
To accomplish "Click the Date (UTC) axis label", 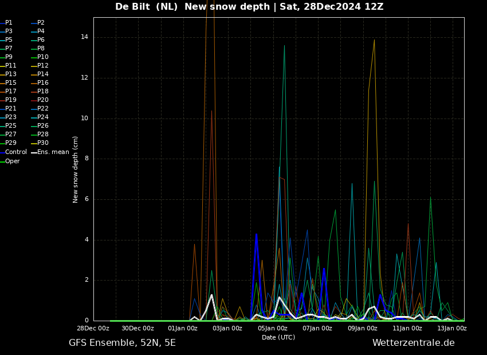I will pyautogui.click(x=278, y=338).
